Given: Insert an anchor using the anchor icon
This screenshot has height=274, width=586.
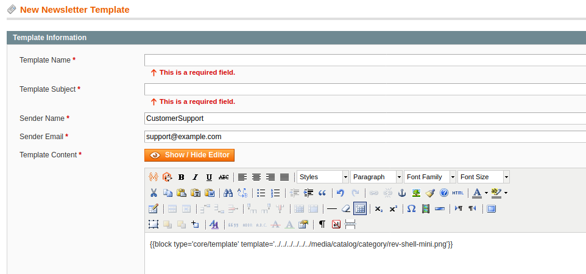Looking at the screenshot, I should (402, 193).
